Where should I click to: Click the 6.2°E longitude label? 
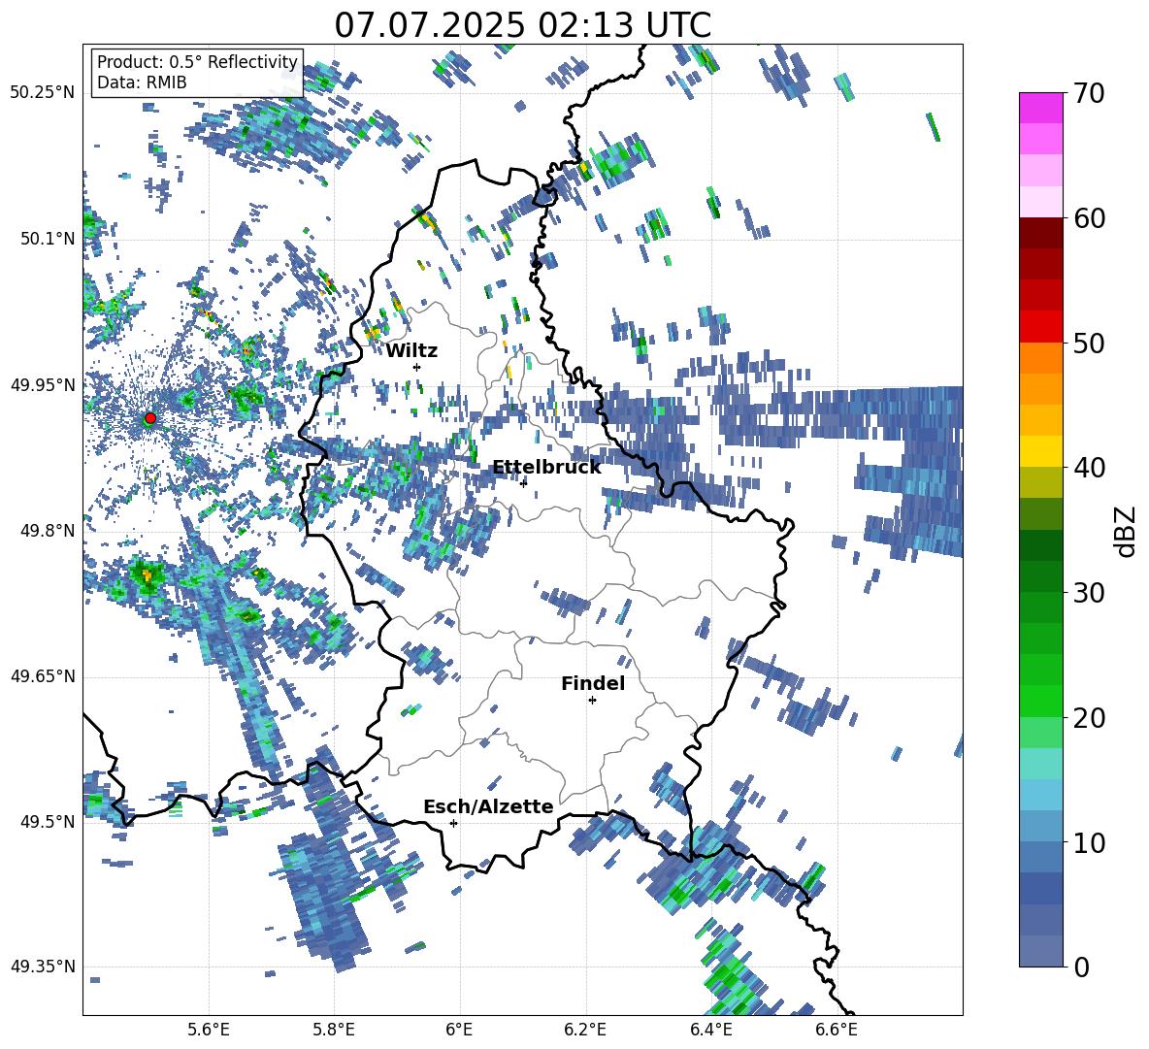(585, 1030)
